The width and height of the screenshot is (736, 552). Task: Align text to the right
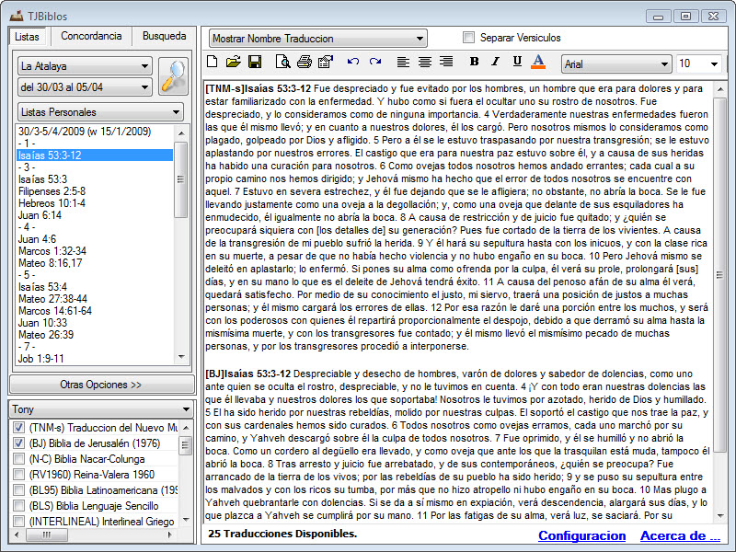pos(446,62)
